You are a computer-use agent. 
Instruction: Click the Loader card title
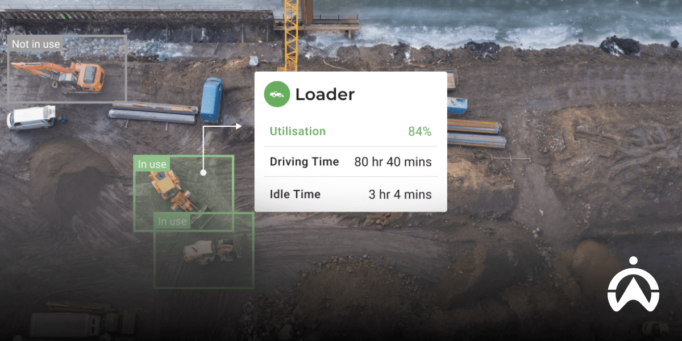[325, 94]
